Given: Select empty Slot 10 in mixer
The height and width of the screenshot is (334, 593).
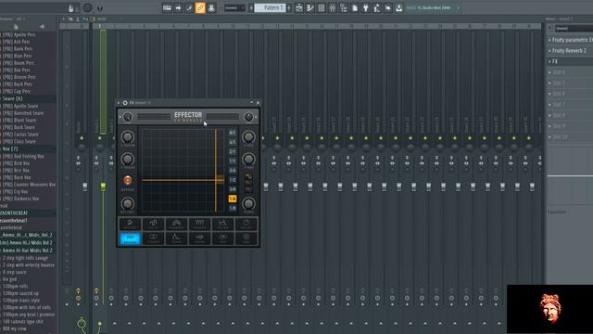Looking at the screenshot, I should tap(560, 136).
